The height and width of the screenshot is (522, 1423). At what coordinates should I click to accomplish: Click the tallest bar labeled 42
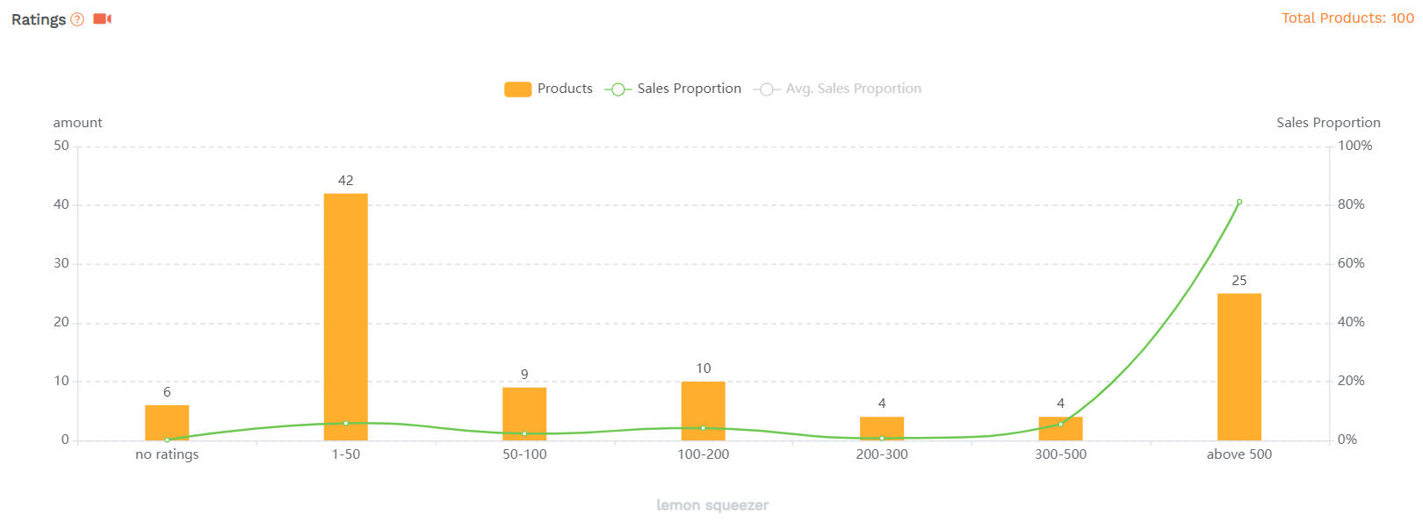click(x=346, y=316)
